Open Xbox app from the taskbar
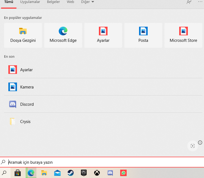This screenshot has width=204, height=178. (x=97, y=173)
